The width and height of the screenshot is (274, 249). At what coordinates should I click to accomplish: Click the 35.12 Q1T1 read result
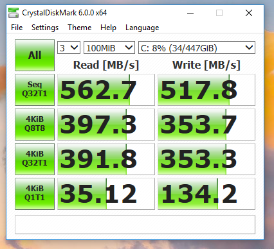pos(106,194)
